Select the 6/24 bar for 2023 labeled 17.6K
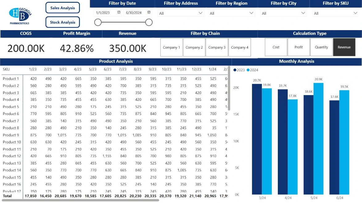Screen dimensions: 362x203 pyautogui.click(x=334, y=147)
